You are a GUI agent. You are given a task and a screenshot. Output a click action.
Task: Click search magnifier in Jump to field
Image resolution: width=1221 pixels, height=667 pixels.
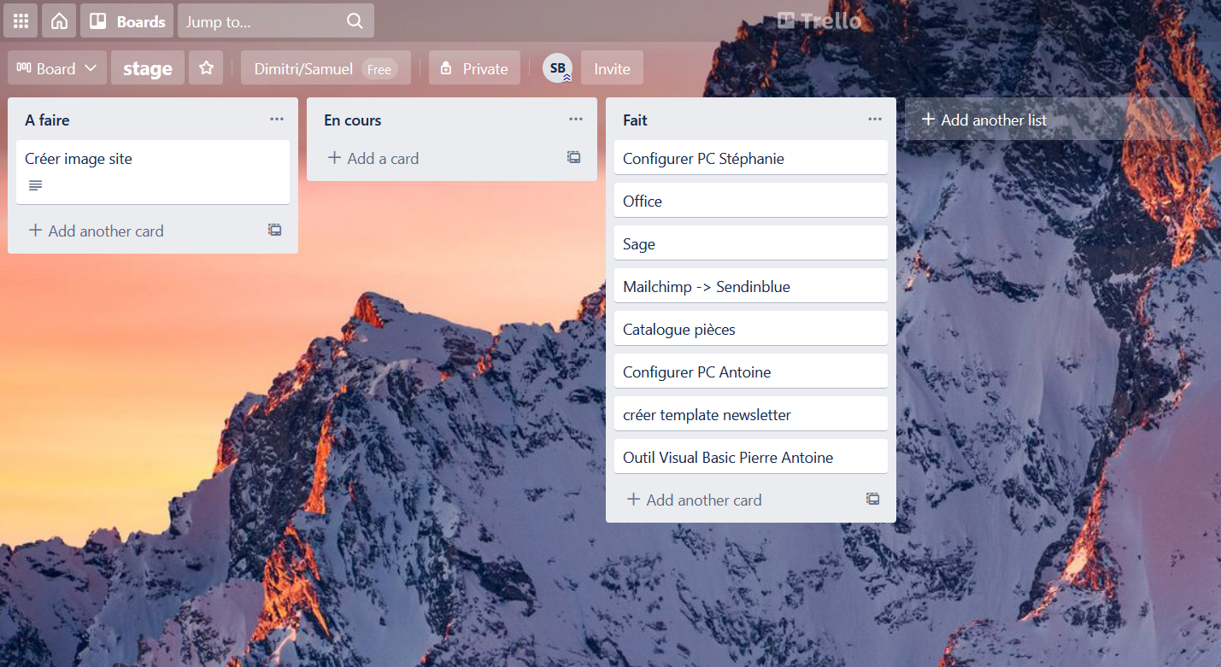click(355, 21)
